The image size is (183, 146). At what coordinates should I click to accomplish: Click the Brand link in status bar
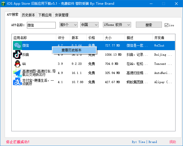(152, 142)
